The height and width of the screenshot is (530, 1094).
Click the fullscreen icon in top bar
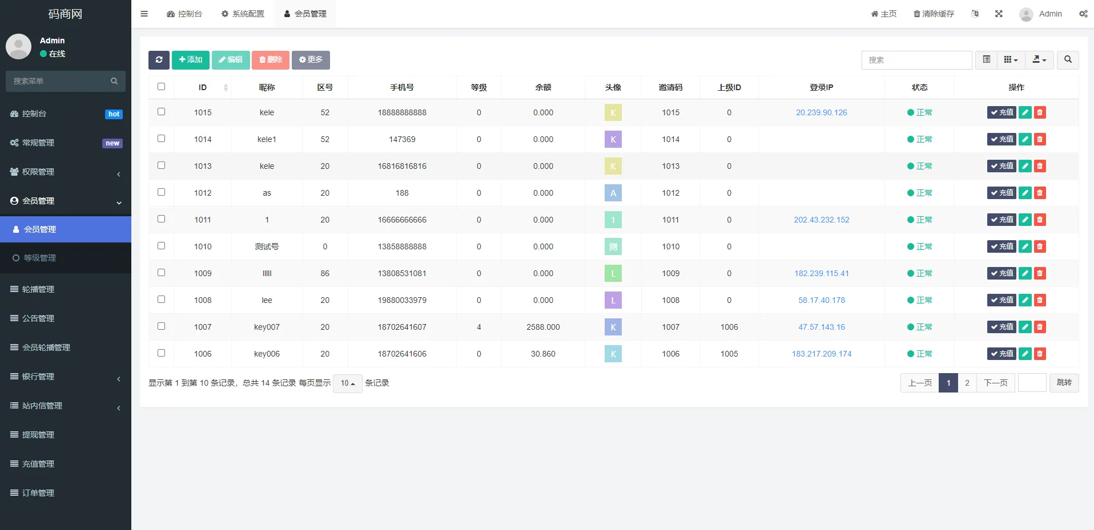coord(999,14)
